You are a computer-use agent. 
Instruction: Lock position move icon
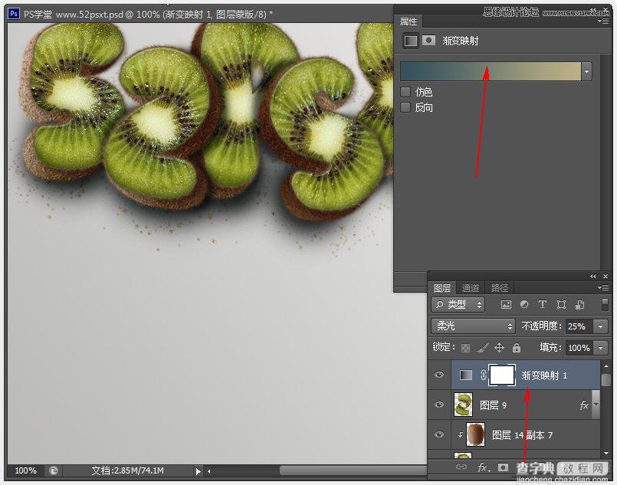tap(499, 347)
